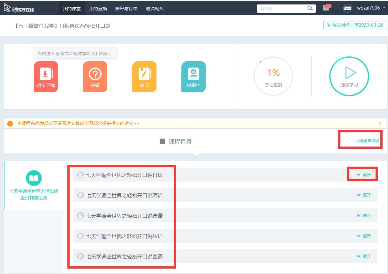This screenshot has height=274, width=388.
Task: Open the 账户与订单 menu
Action: click(126, 9)
